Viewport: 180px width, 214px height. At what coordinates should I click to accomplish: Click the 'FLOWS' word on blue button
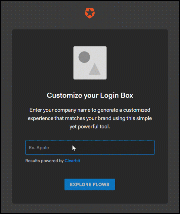pyautogui.click(x=100, y=185)
